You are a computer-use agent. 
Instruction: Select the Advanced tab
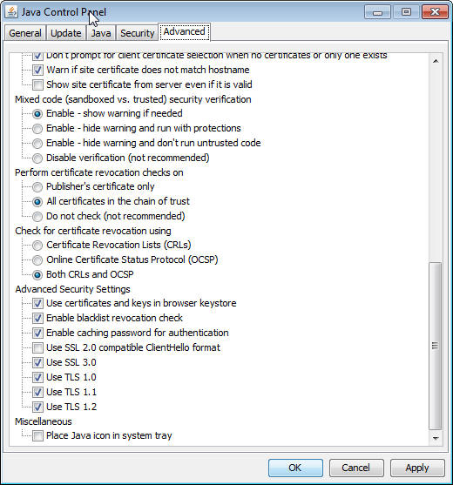185,31
